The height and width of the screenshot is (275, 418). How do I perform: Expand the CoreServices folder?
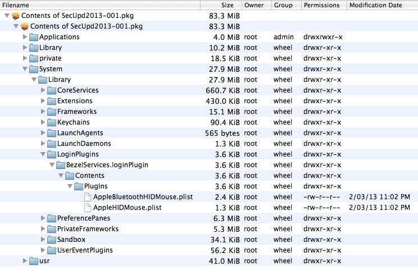click(43, 90)
